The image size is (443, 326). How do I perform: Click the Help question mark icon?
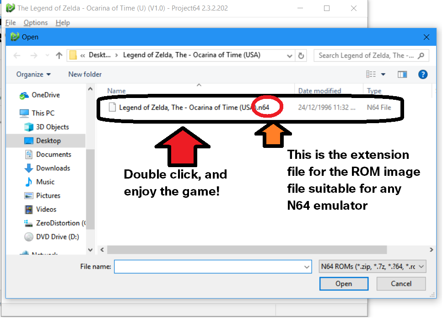422,74
